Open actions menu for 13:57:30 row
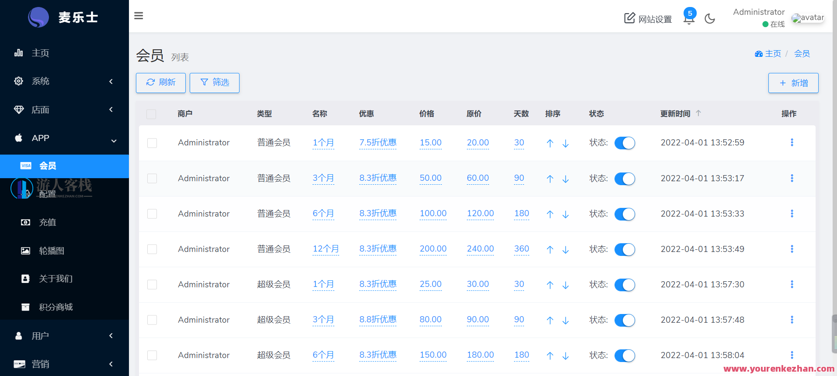The height and width of the screenshot is (376, 837). (x=792, y=284)
